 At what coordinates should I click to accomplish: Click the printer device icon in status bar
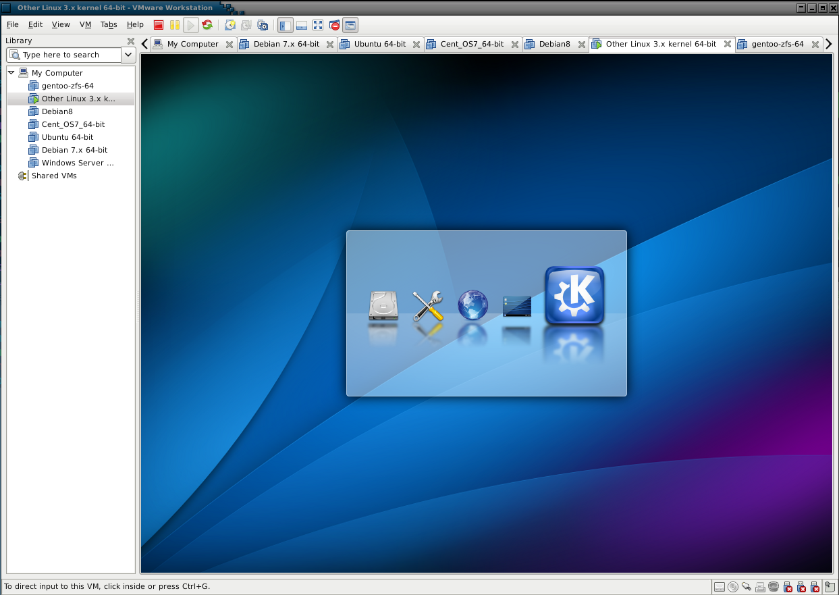click(x=760, y=587)
